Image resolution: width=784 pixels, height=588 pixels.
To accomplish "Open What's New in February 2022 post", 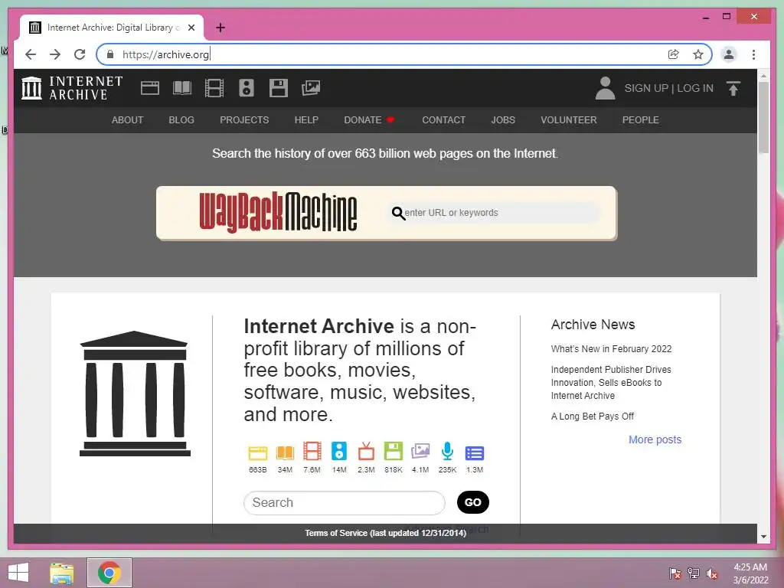I will [x=611, y=349].
